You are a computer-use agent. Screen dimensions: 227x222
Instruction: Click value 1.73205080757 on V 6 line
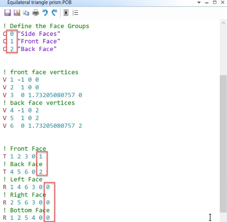click(x=51, y=126)
